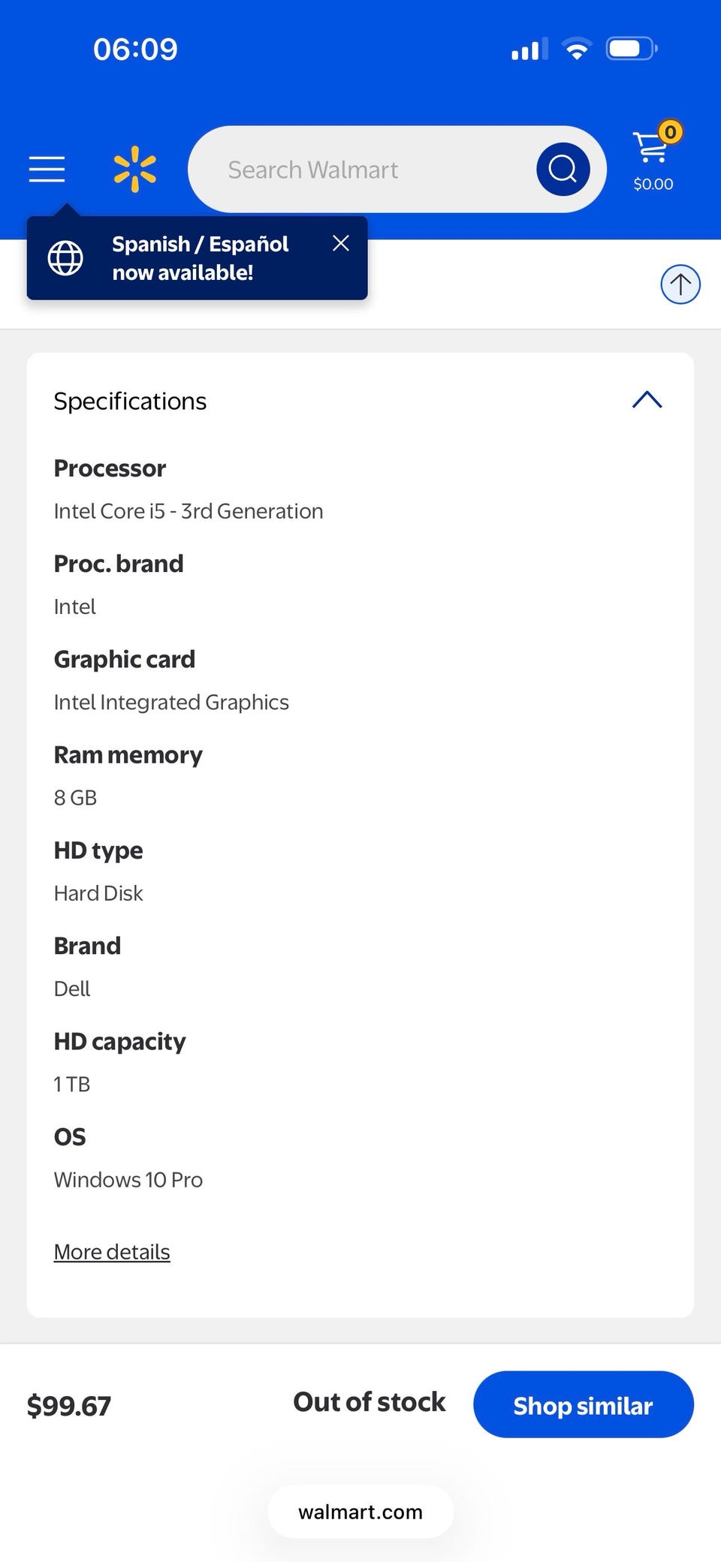
Task: Tap the cart total $0.00
Action: (653, 184)
